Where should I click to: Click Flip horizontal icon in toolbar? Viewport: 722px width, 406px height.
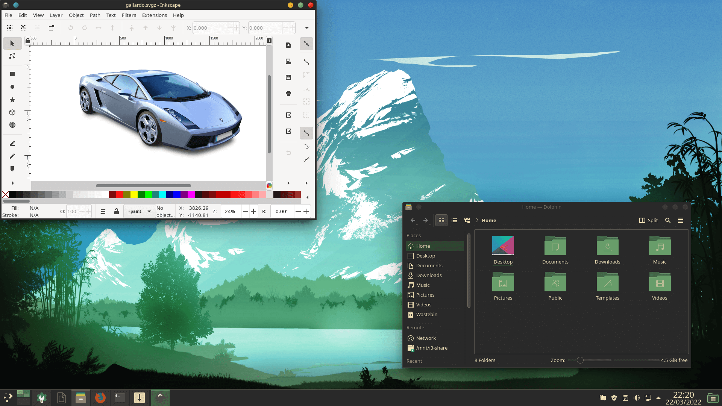tap(99, 28)
